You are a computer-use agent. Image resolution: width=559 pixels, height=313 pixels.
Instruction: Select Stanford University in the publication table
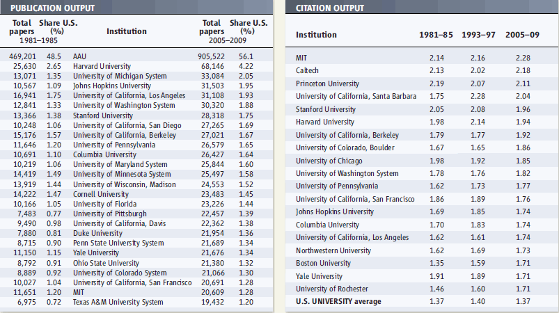pos(103,115)
